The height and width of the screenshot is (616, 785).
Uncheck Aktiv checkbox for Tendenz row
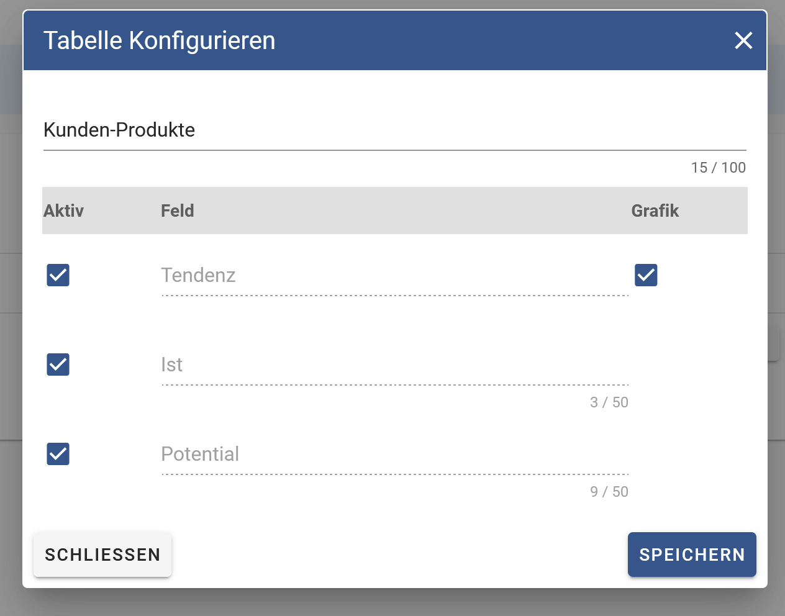pos(58,275)
